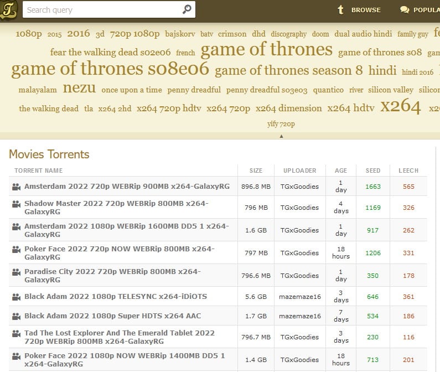Open the mazemaze16 uploader for Black Adam TELESYNC
Screen dimensions: 440x372
299,297
